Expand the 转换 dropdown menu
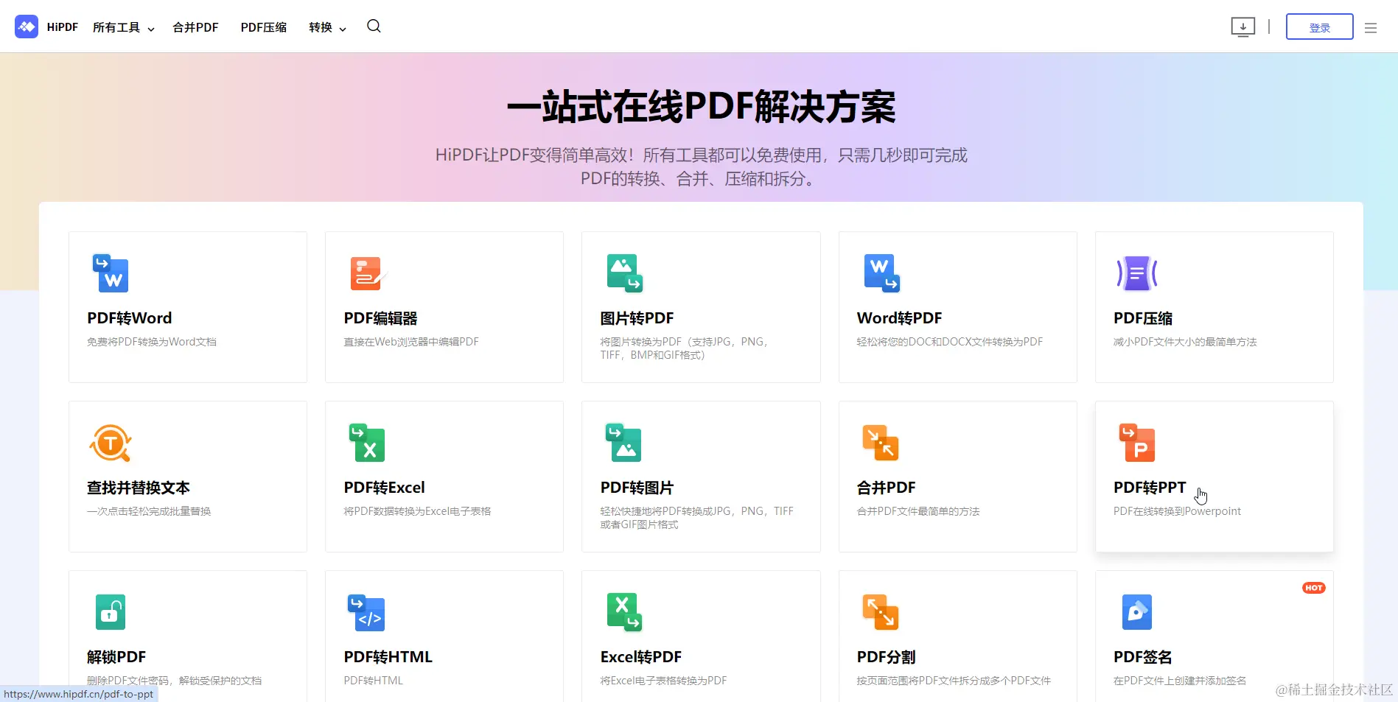This screenshot has height=702, width=1398. tap(327, 27)
